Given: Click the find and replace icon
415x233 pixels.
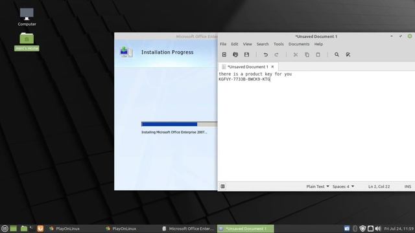Looking at the screenshot, I should click(x=348, y=54).
